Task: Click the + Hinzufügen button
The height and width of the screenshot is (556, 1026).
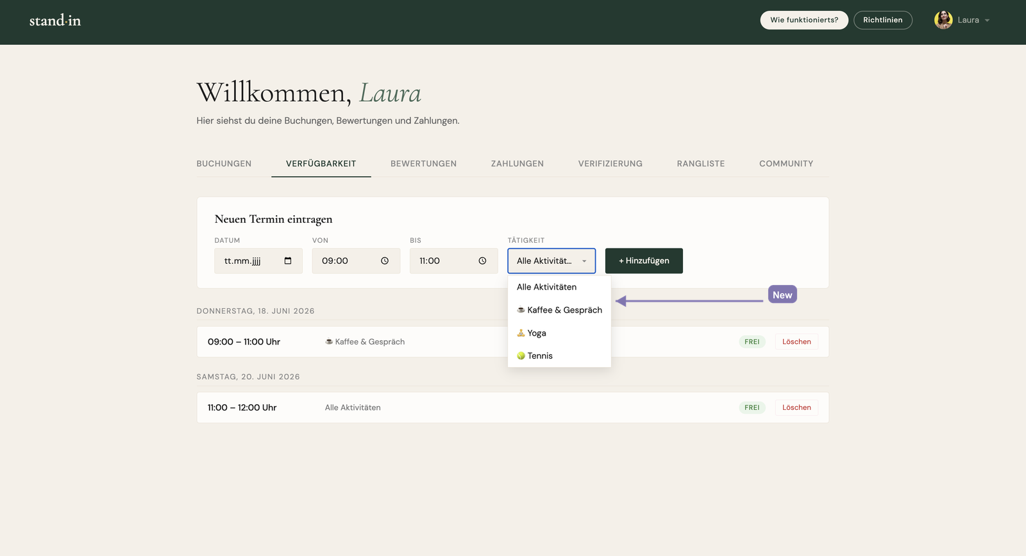Action: [x=644, y=261]
